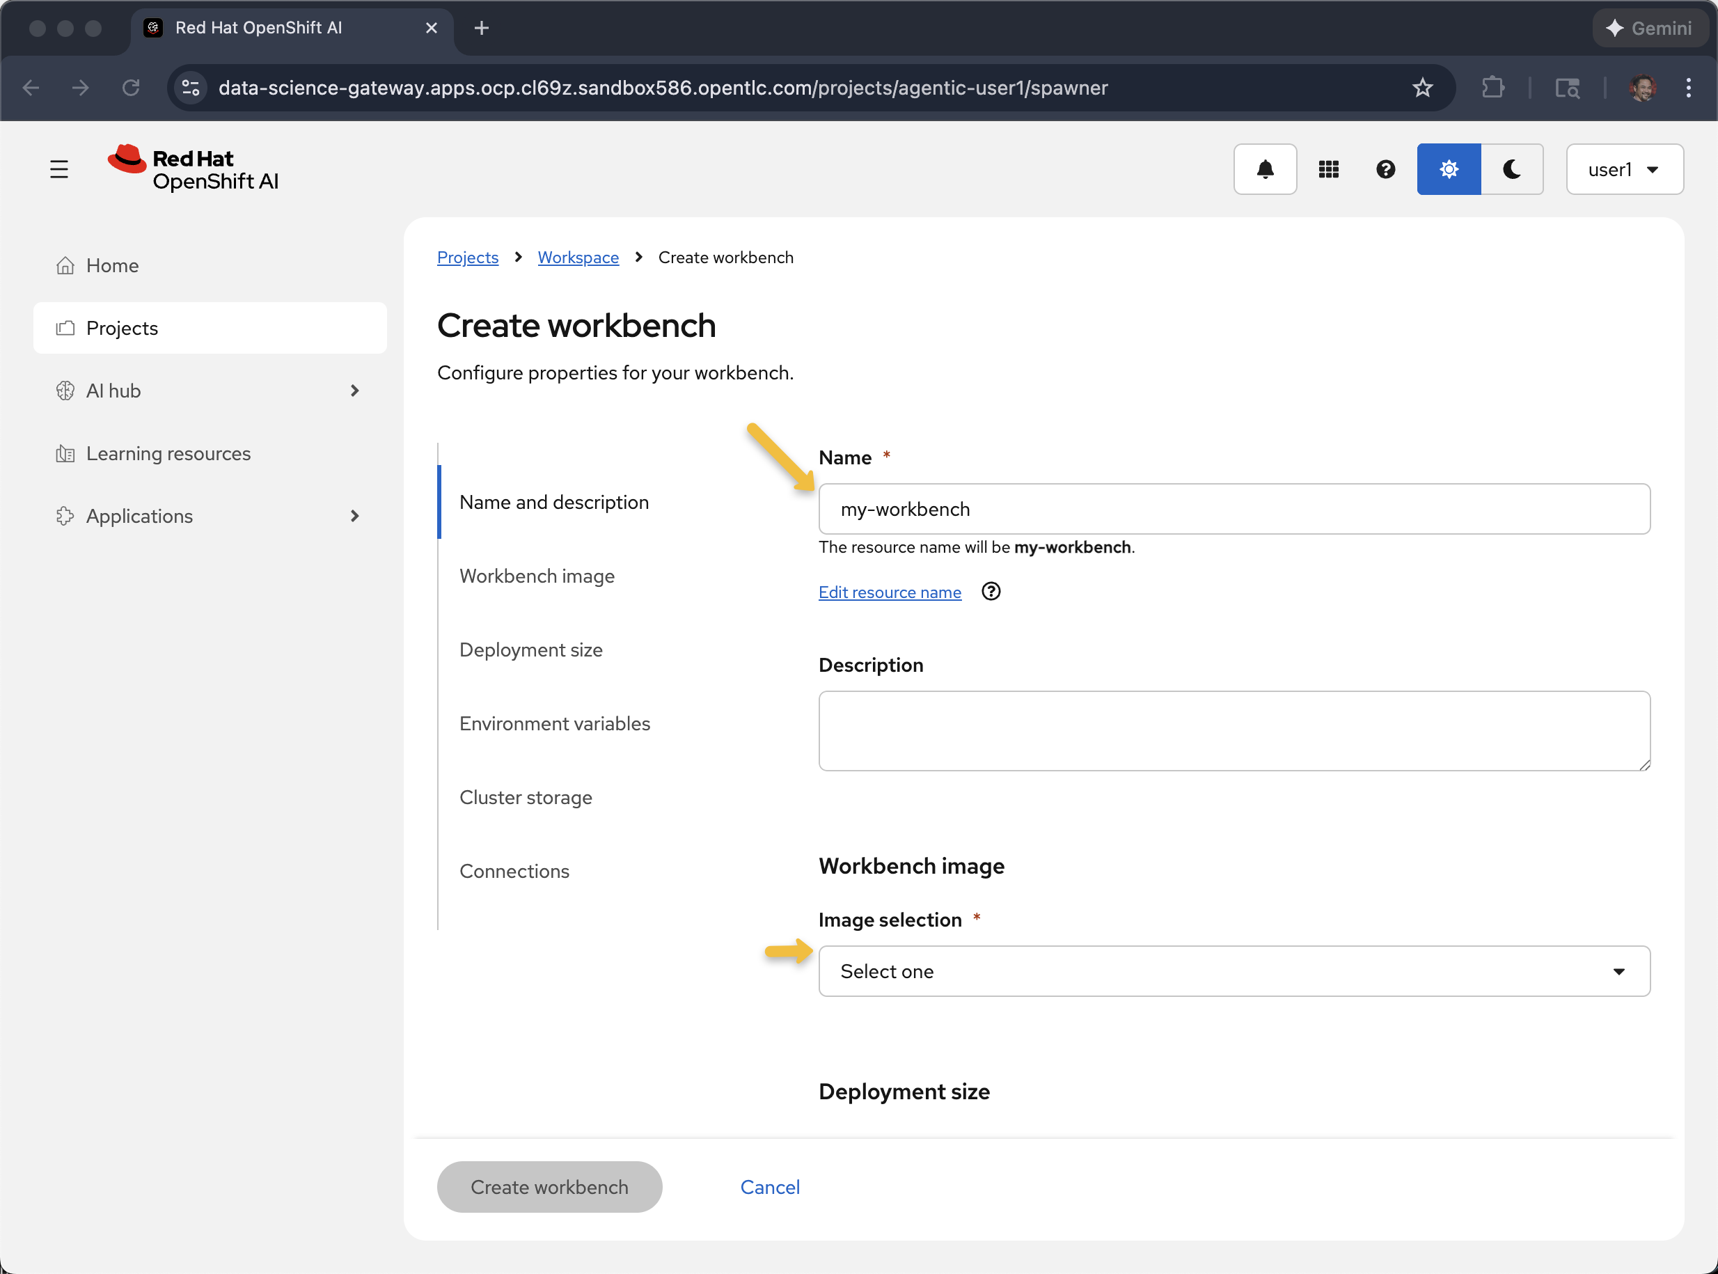Click the Edit resource name link
The image size is (1718, 1274).
pos(889,592)
